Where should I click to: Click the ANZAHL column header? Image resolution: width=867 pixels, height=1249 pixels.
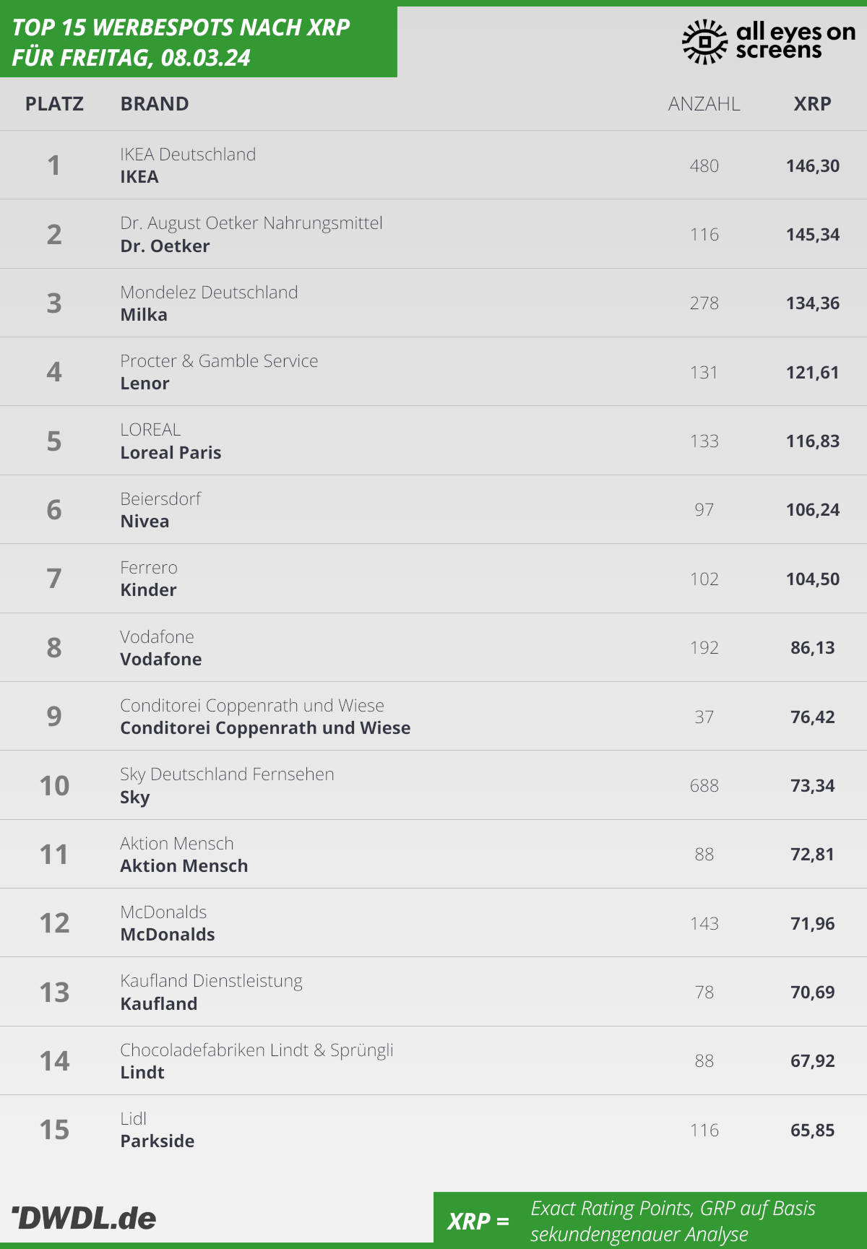pyautogui.click(x=704, y=104)
